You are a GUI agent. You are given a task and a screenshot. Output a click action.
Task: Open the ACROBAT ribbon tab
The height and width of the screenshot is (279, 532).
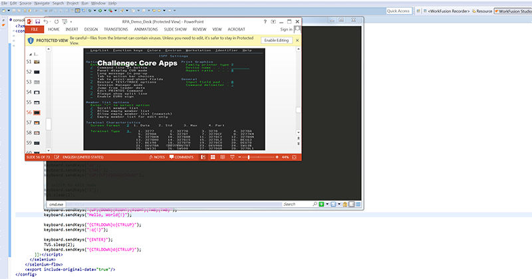tap(237, 29)
